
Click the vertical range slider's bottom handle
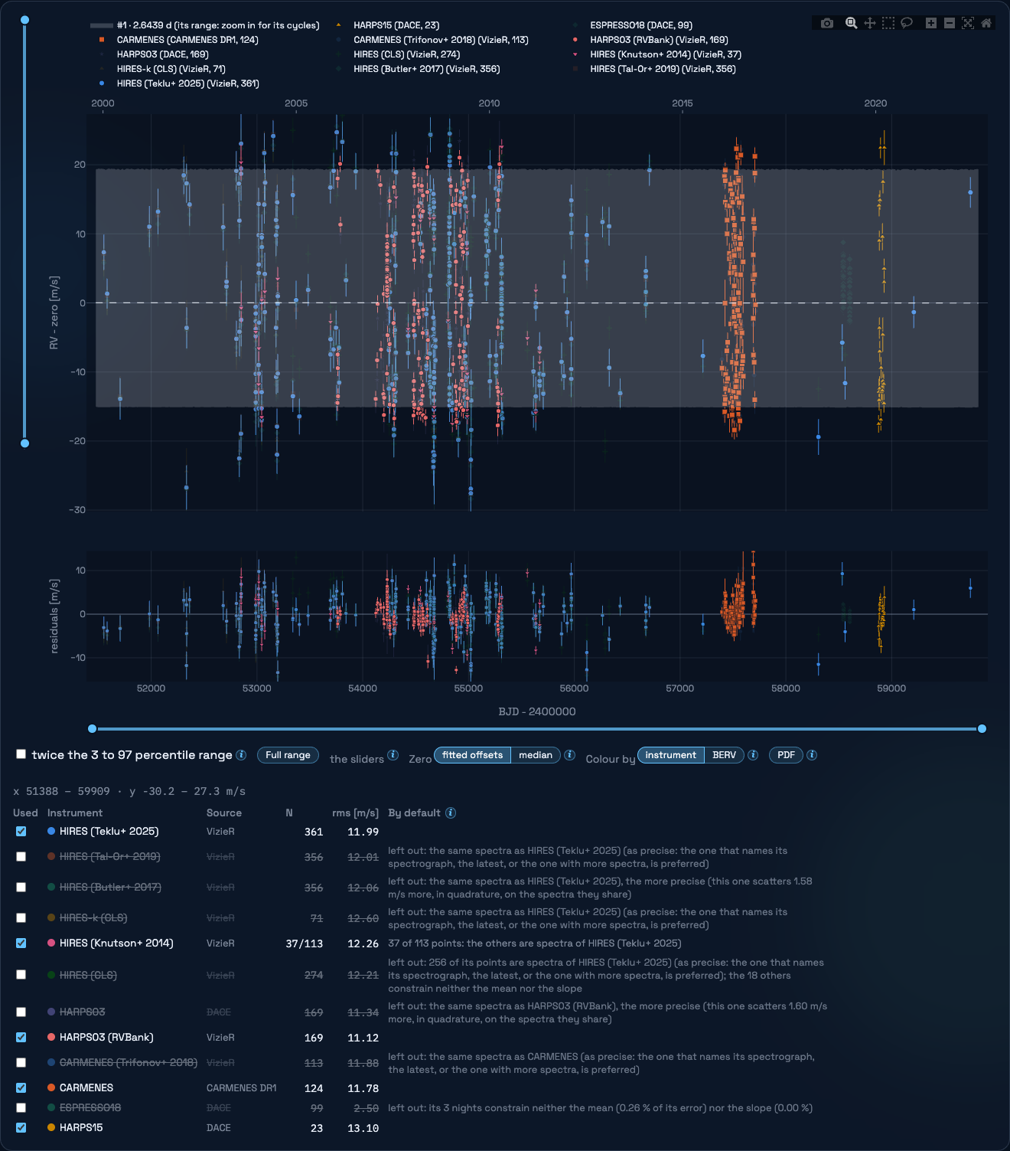(24, 443)
